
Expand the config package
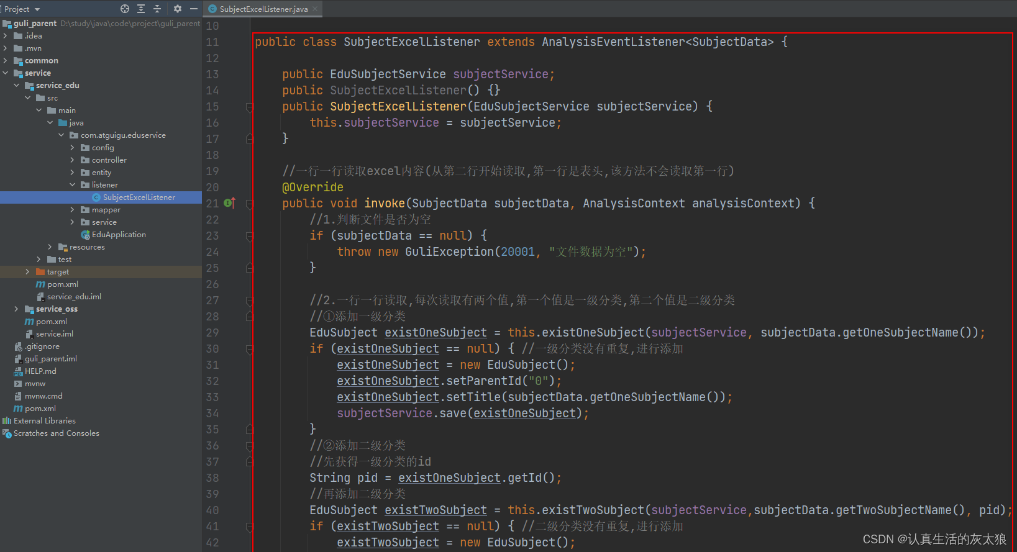[x=73, y=148]
